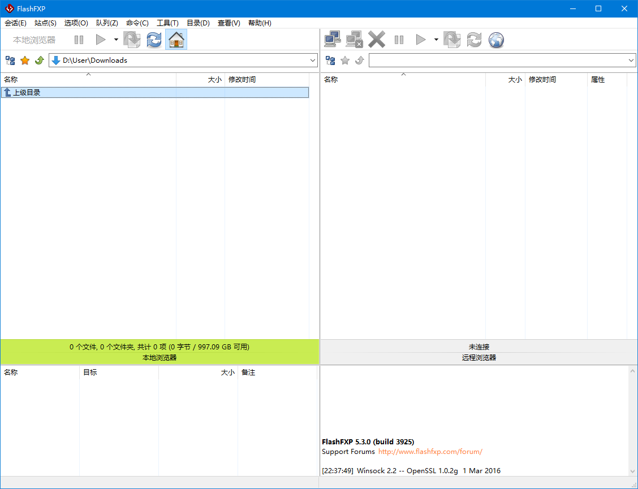Open the 会话(E) menu

point(15,23)
